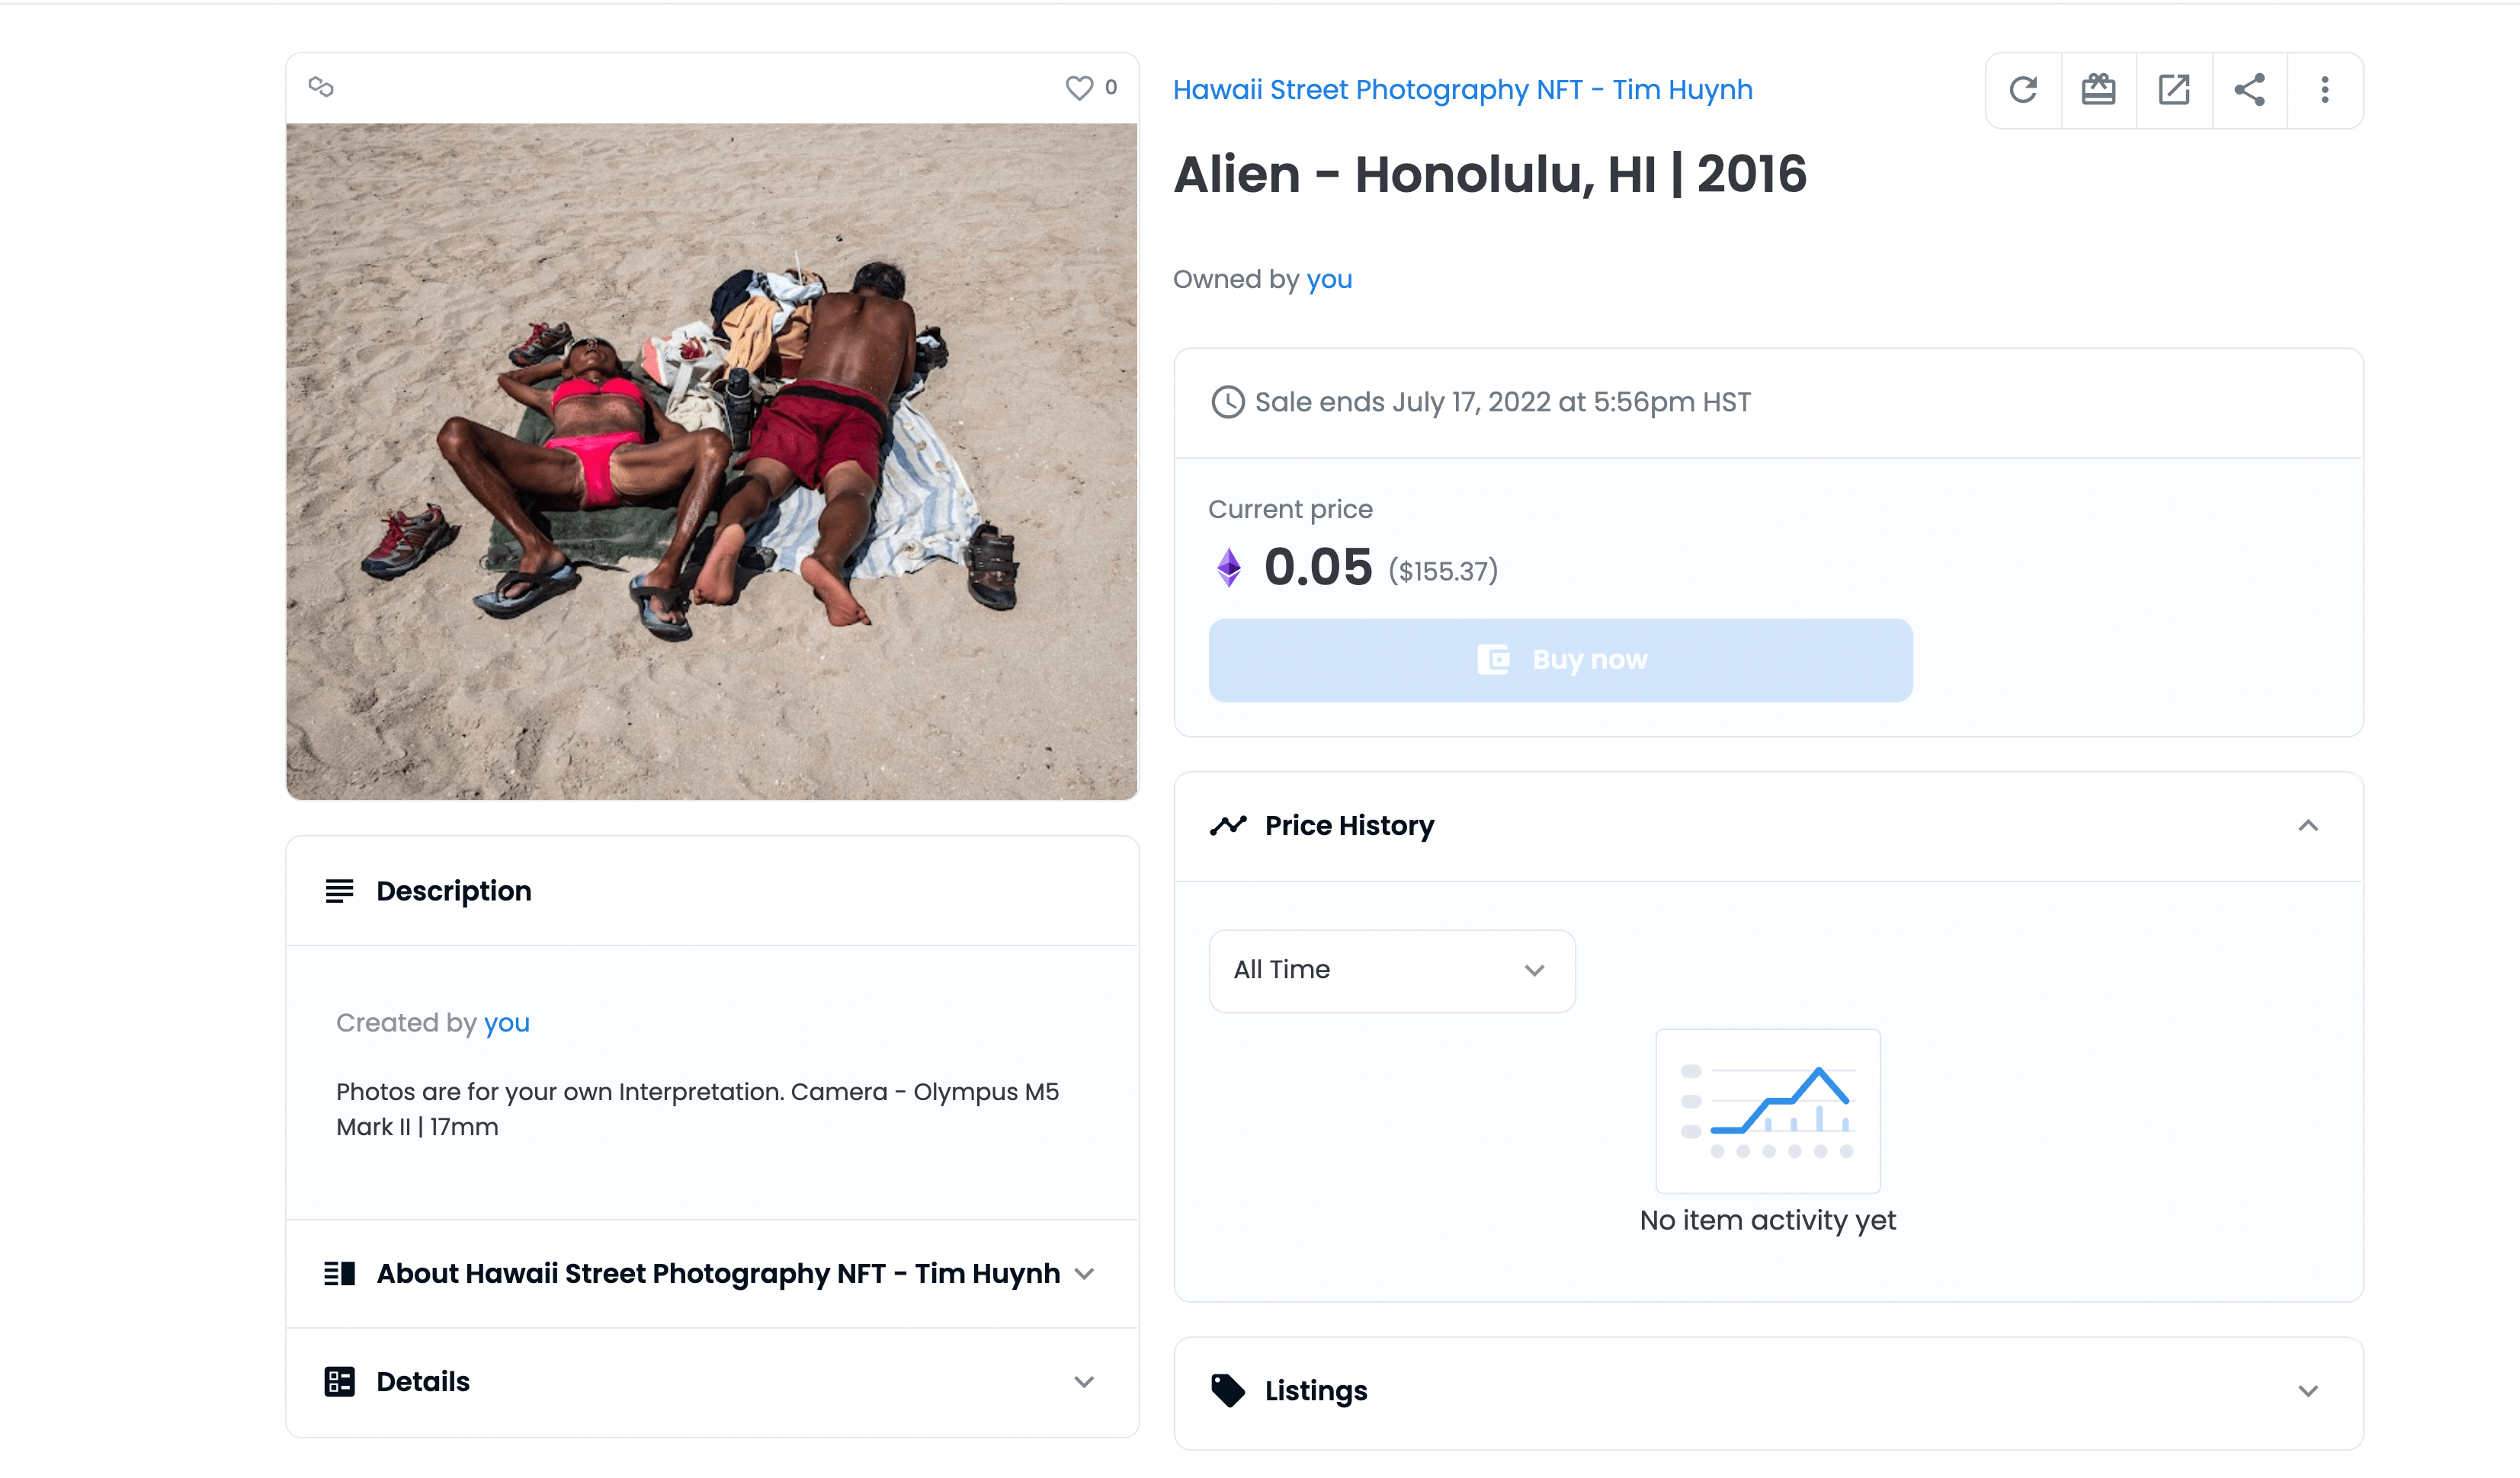Open the three-dot more options menu
2520x1478 pixels.
click(2324, 90)
